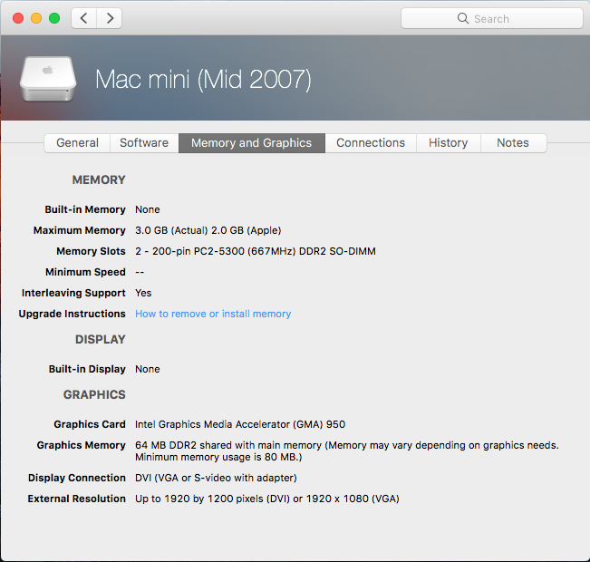Image resolution: width=590 pixels, height=562 pixels.
Task: Select the 'Graphics Card' label
Action: click(90, 424)
